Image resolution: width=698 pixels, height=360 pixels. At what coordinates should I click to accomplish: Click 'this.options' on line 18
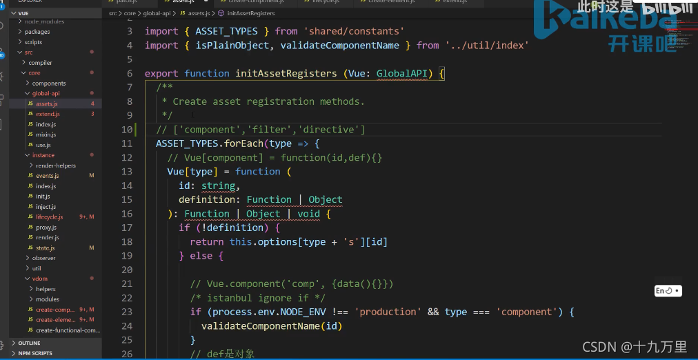(x=263, y=241)
